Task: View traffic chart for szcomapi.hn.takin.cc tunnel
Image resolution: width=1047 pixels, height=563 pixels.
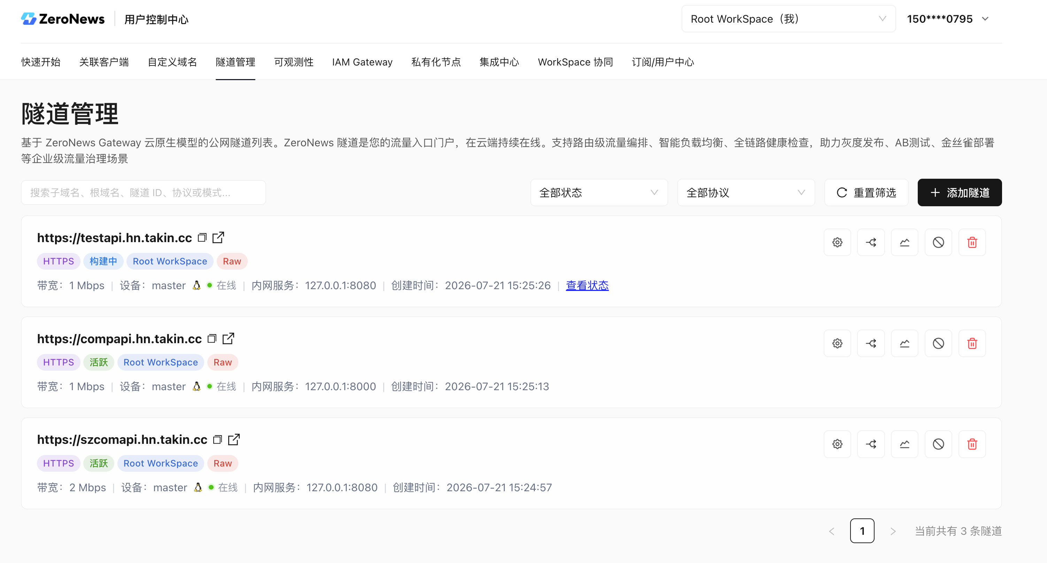Action: 905,444
